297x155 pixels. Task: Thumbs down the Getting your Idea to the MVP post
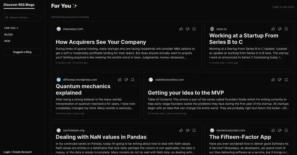tap(280, 80)
